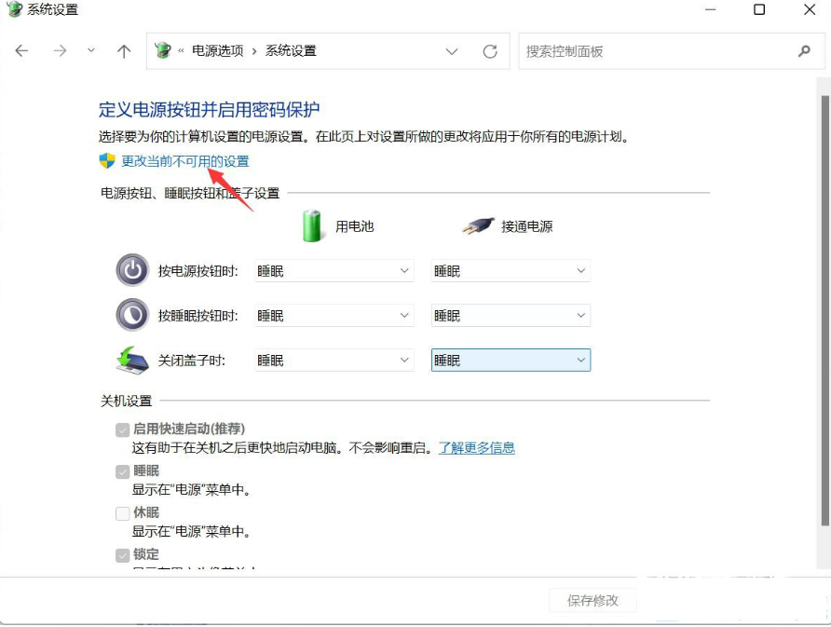Go up one level with up arrow
Viewport: 831px width, 627px height.
pyautogui.click(x=124, y=51)
